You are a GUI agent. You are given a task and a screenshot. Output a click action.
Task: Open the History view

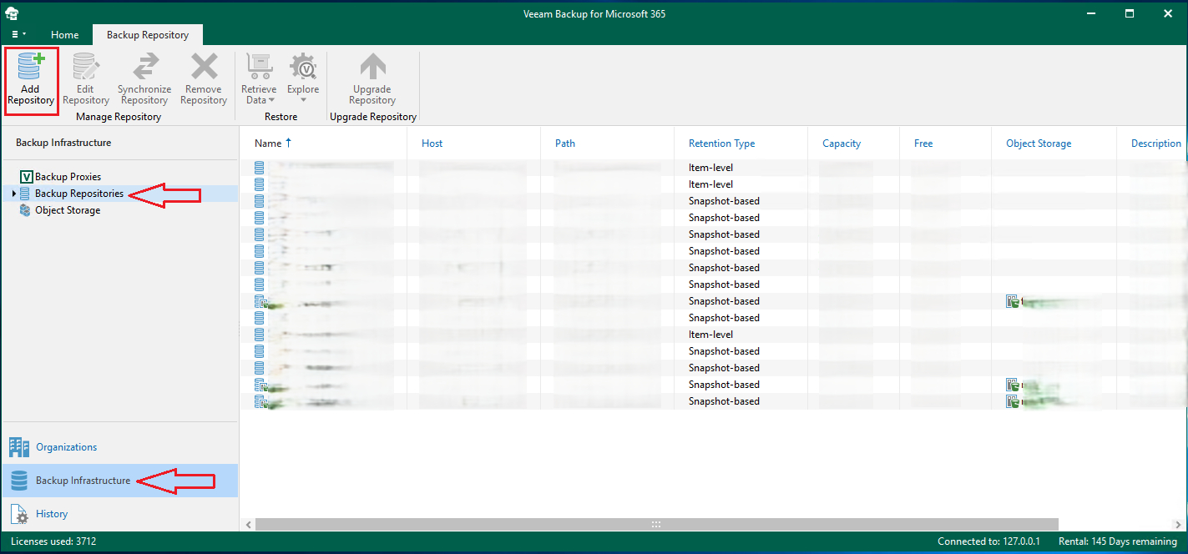point(120,514)
